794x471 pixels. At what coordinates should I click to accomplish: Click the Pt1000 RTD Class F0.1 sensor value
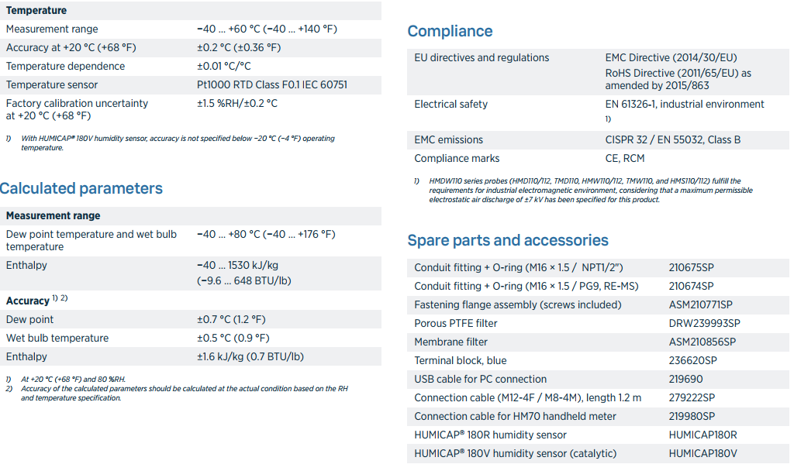(271, 84)
